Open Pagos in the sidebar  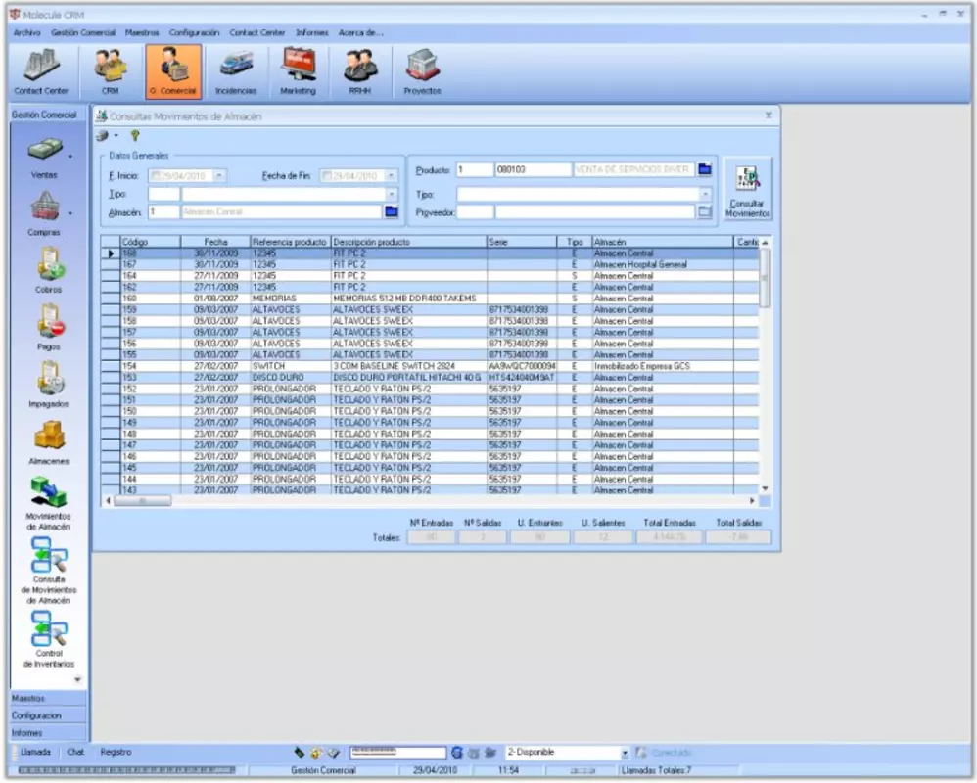click(49, 328)
